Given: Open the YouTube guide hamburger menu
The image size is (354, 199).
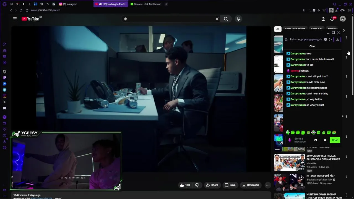Looking at the screenshot, I should point(15,19).
